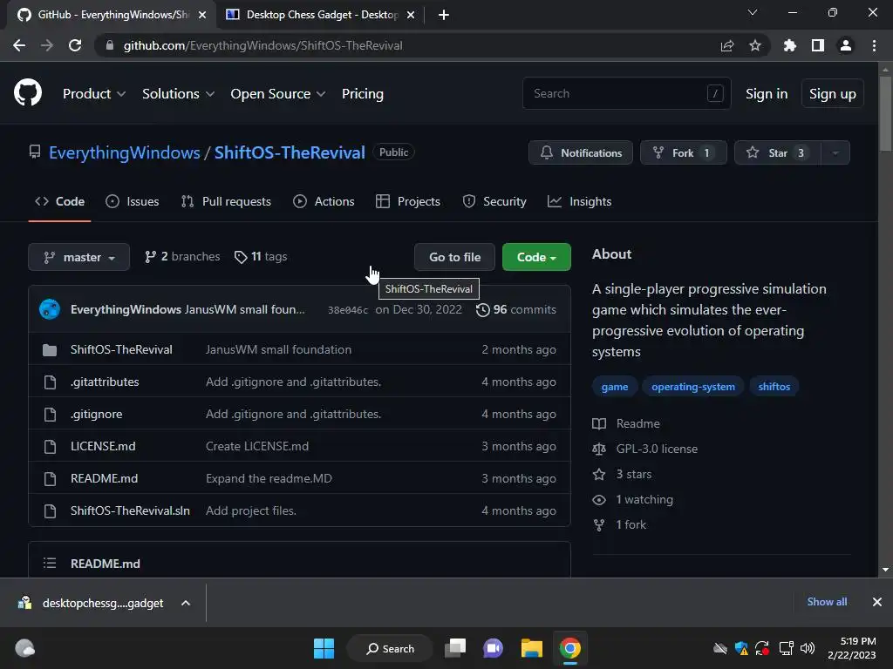Open the Projects tab
This screenshot has width=893, height=669.
tap(408, 201)
